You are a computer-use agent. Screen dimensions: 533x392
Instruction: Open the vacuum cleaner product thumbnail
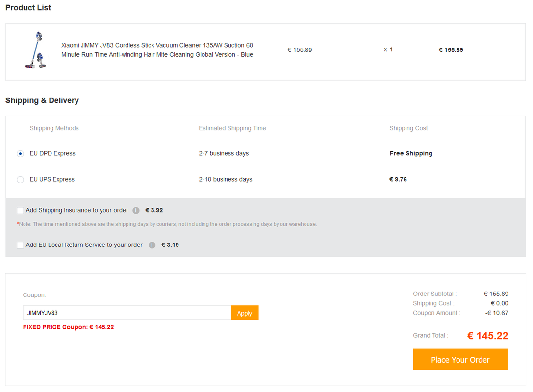35,50
